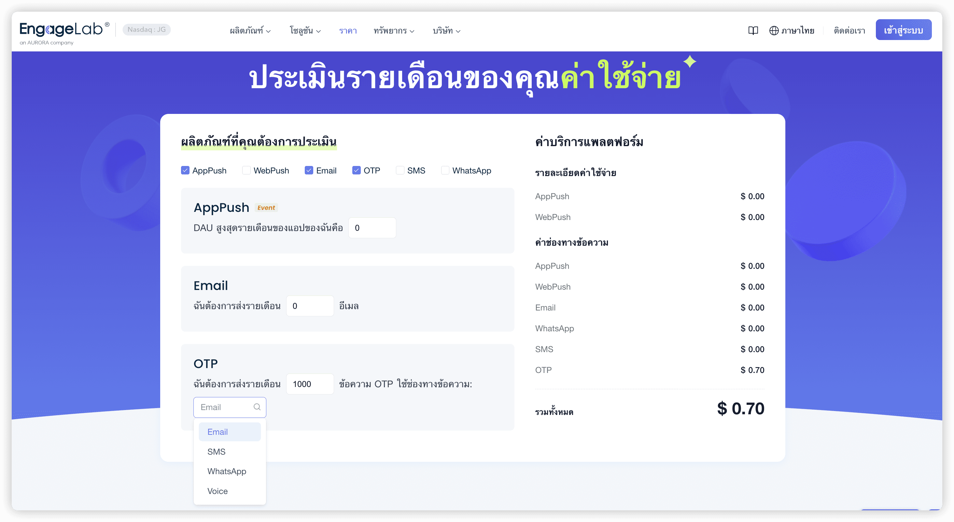Viewport: 954px width, 522px height.
Task: Click the เข้าสู่ระบบ login button
Action: click(x=903, y=30)
